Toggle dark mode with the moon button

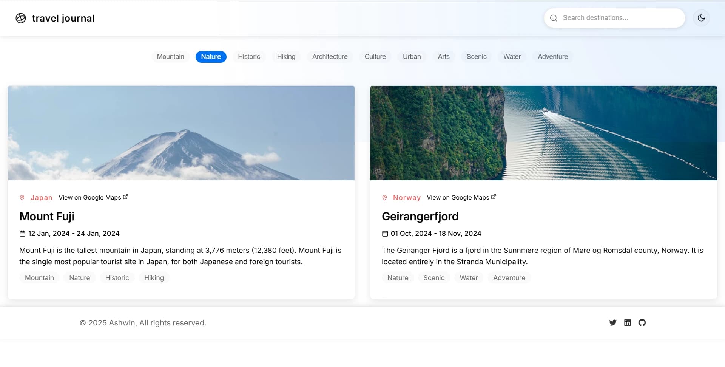[701, 18]
